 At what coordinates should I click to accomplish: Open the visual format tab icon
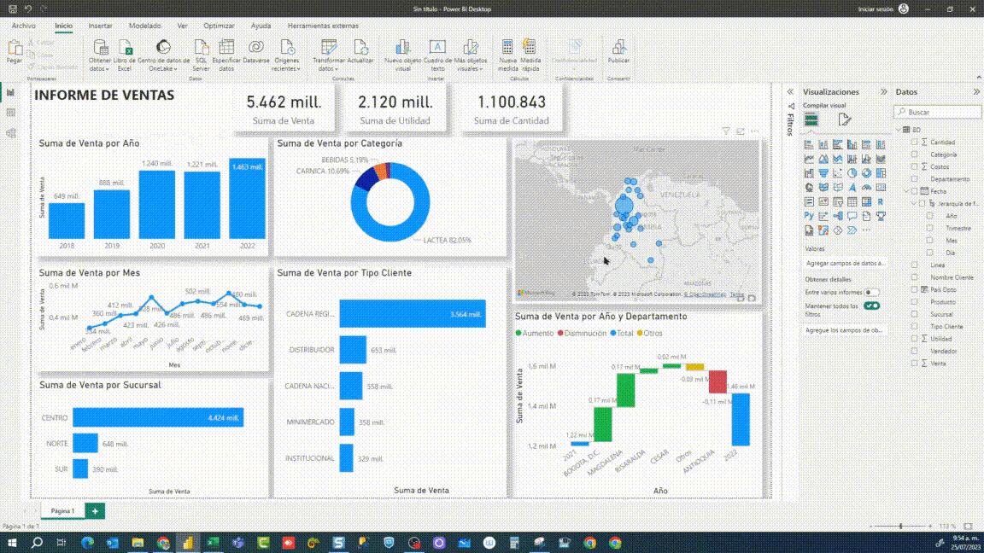coord(844,119)
